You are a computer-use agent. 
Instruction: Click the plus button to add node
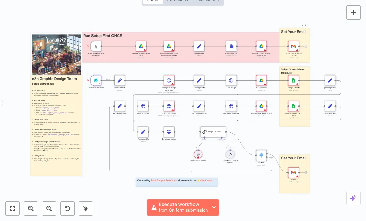point(353,13)
